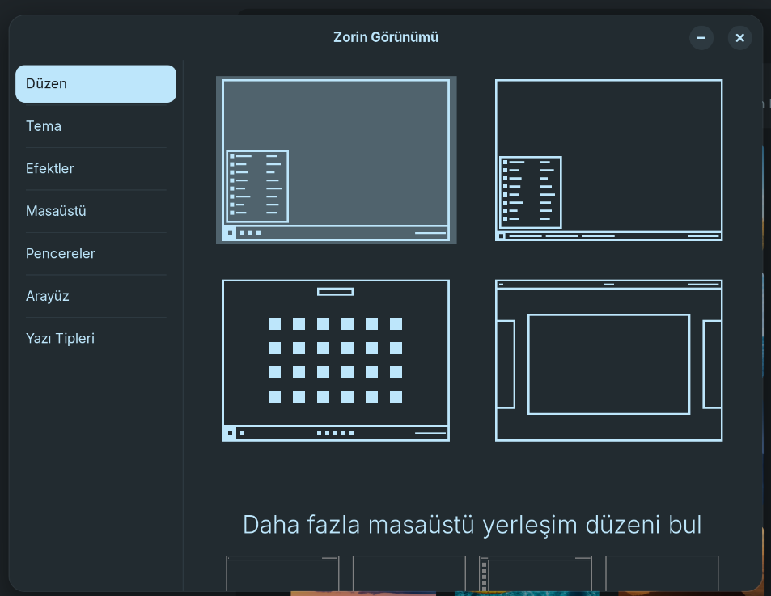Open the Düzen sidebar tab
Screen dimensions: 771x596
point(96,84)
